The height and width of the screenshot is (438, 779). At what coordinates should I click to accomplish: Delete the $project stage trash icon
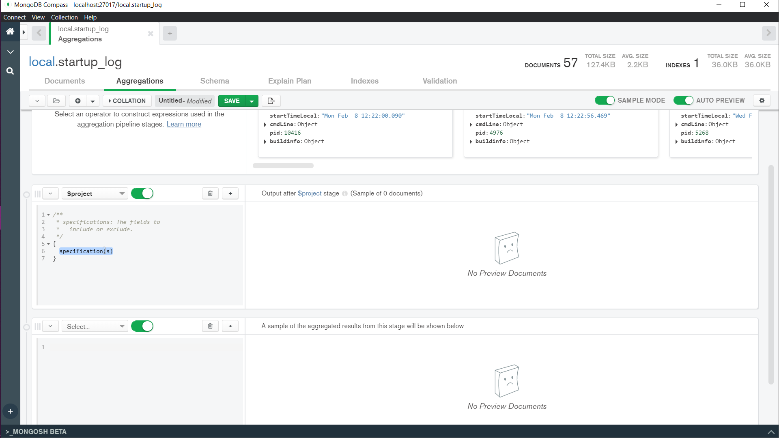coord(210,193)
